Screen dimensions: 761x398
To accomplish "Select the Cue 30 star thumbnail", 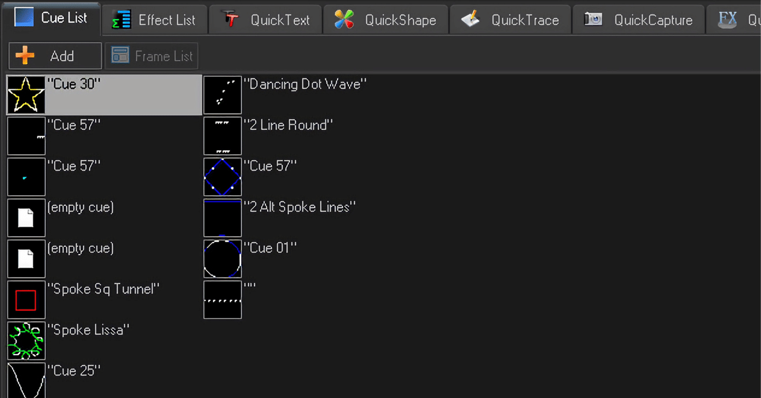I will [x=26, y=95].
